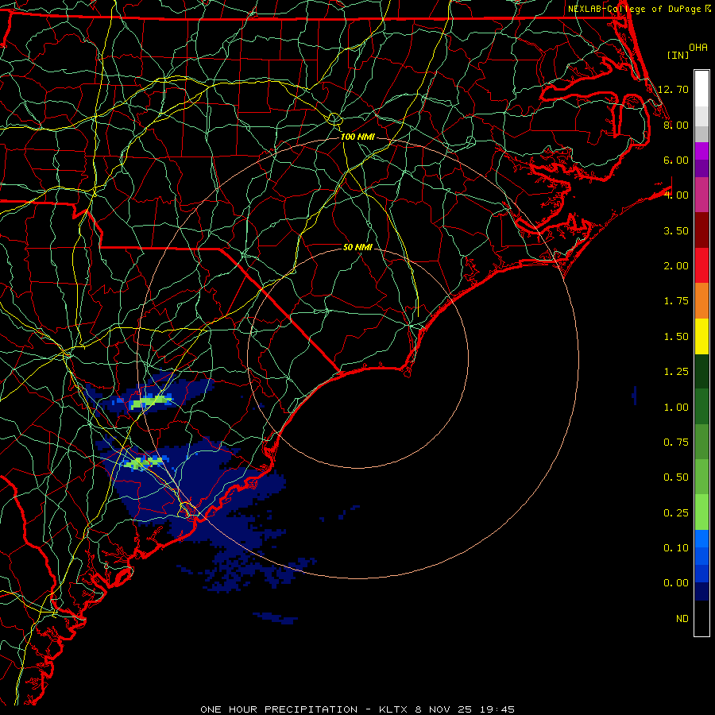Click the 'NEXLAB-College of DuPage' watermark text
715x715 pixels.
pos(634,9)
